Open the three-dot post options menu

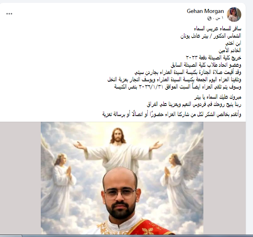(9, 14)
